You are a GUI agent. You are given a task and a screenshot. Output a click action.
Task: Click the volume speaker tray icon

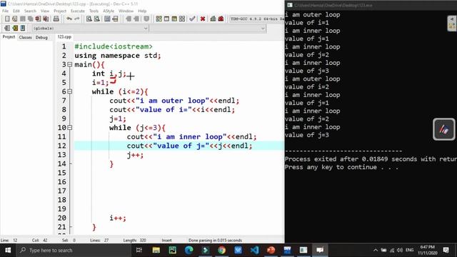click(400, 250)
